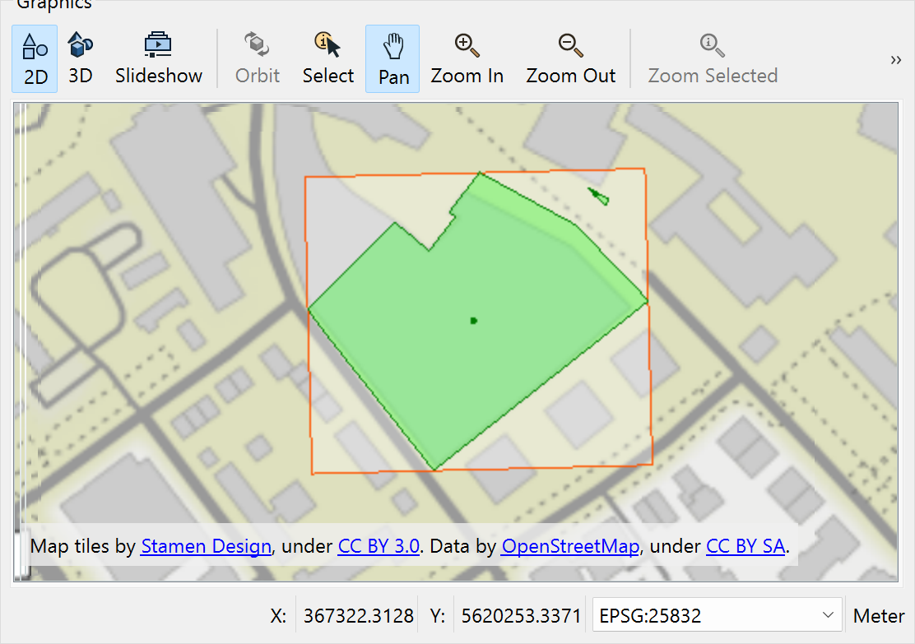This screenshot has height=644, width=915.
Task: Toggle the Pan hand tool
Action: click(393, 58)
